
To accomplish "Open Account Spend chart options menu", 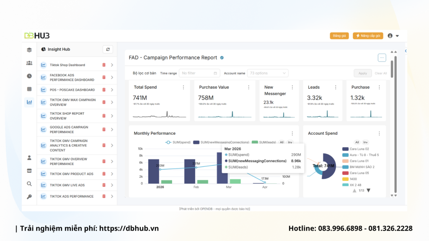I will [x=379, y=133].
